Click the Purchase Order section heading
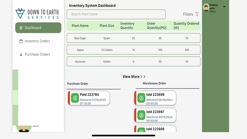 78,84
